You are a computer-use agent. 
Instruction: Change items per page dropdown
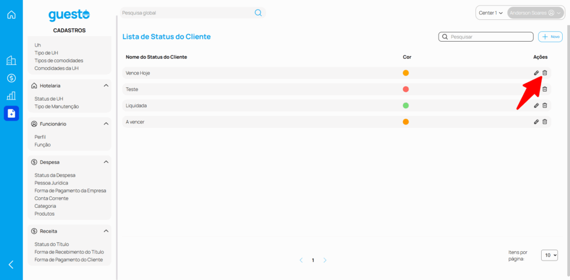coord(549,255)
